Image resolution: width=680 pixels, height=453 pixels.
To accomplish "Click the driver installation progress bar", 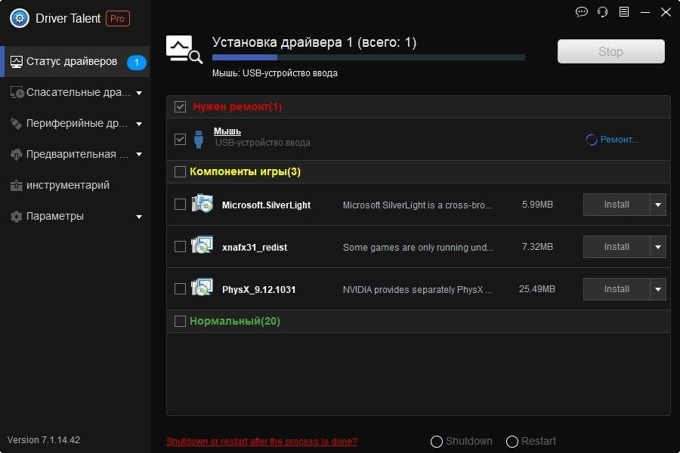I will tap(369, 57).
